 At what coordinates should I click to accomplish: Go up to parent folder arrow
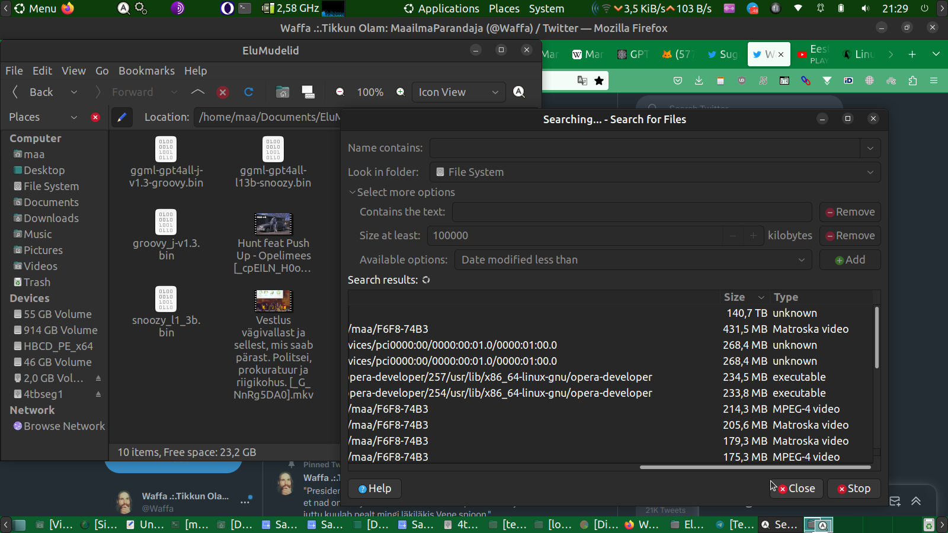[x=198, y=92]
